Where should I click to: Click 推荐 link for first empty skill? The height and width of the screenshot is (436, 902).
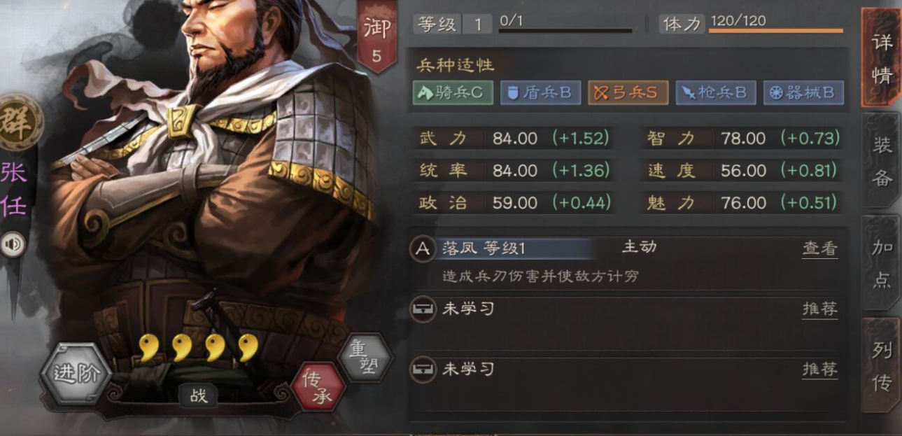click(819, 309)
